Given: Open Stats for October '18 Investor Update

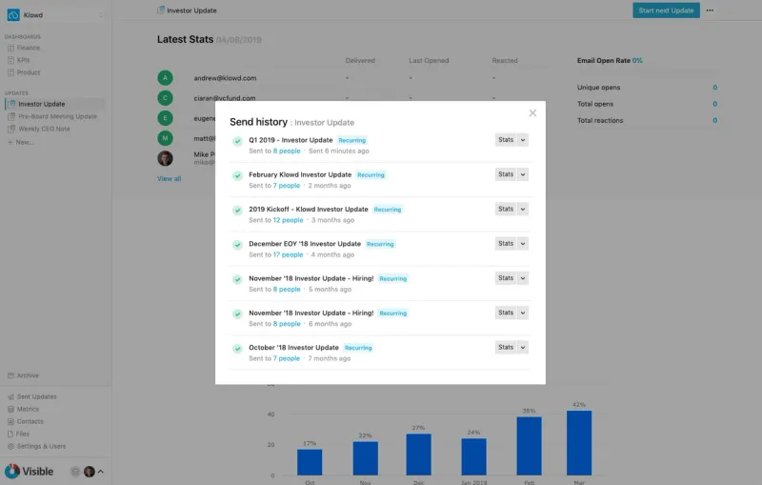Looking at the screenshot, I should point(506,347).
